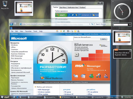This screenshot has height=99, width=133.
Task: Click the orange RSS badge in sidebar
Action: pos(116,50)
